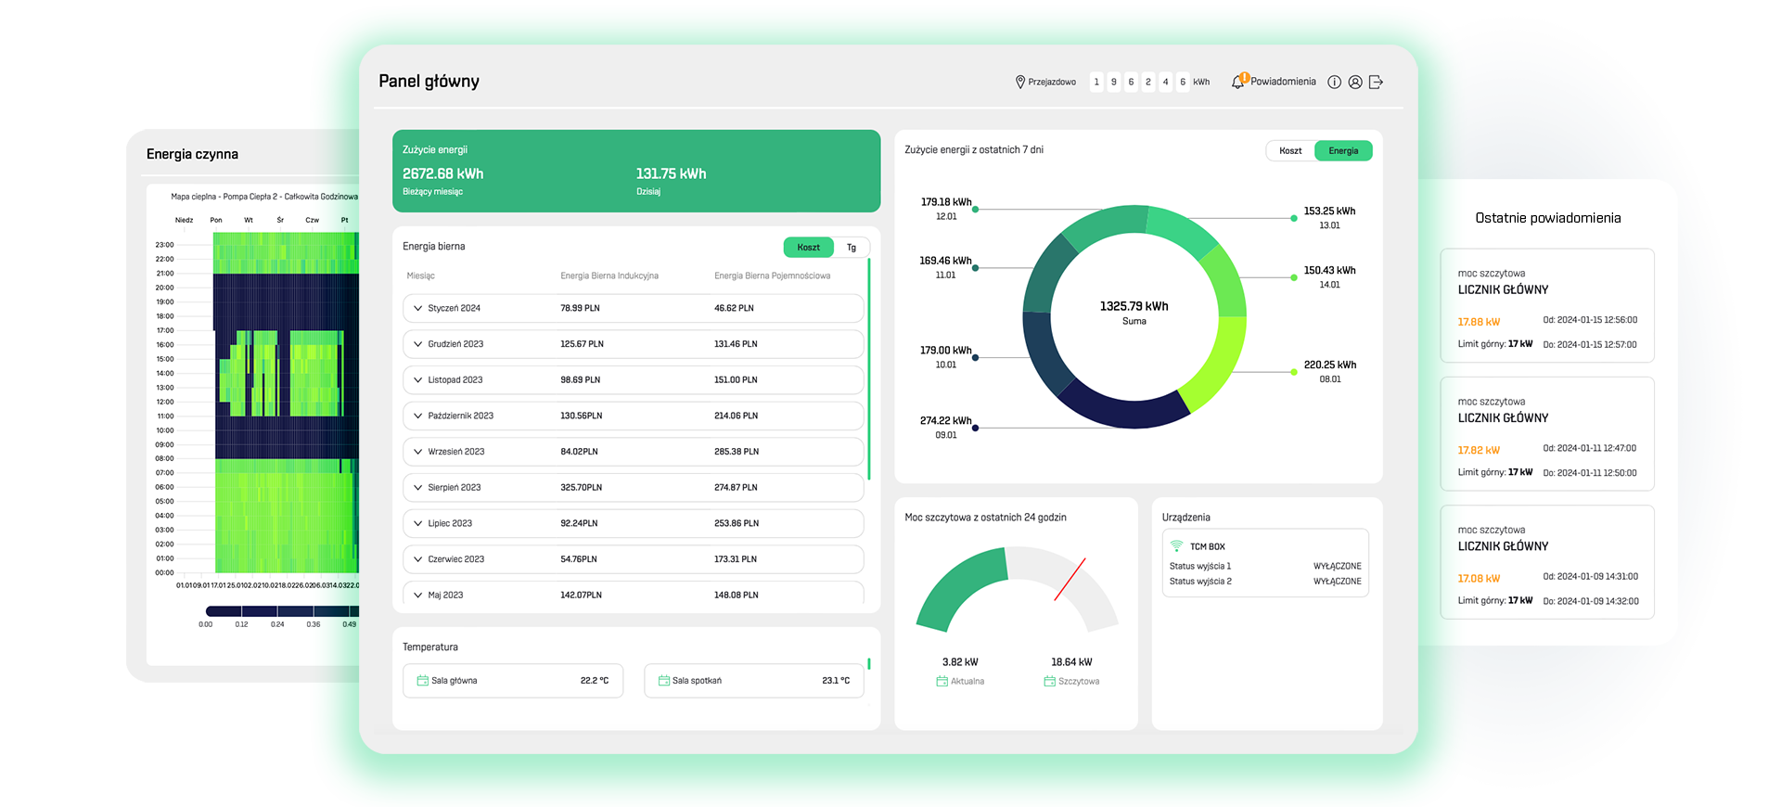Switch Energia bierna view to Tg
This screenshot has height=807, width=1781.
pos(851,248)
